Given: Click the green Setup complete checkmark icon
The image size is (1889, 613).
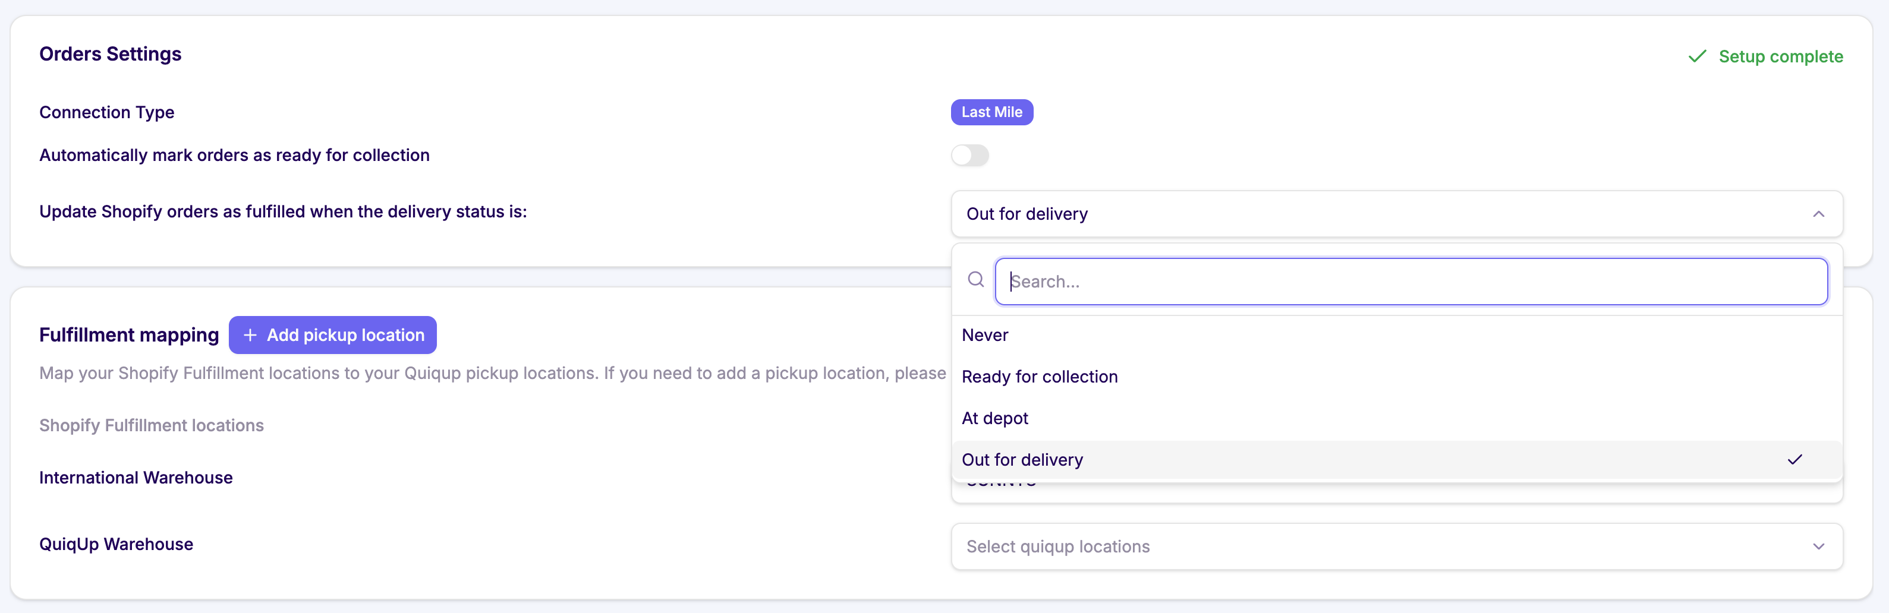Looking at the screenshot, I should click(x=1697, y=56).
